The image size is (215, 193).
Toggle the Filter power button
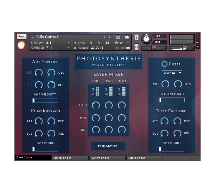[164, 64]
